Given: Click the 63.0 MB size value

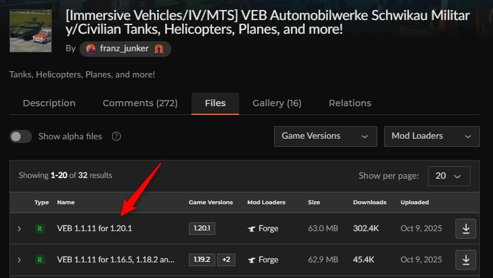Looking at the screenshot, I should 323,229.
